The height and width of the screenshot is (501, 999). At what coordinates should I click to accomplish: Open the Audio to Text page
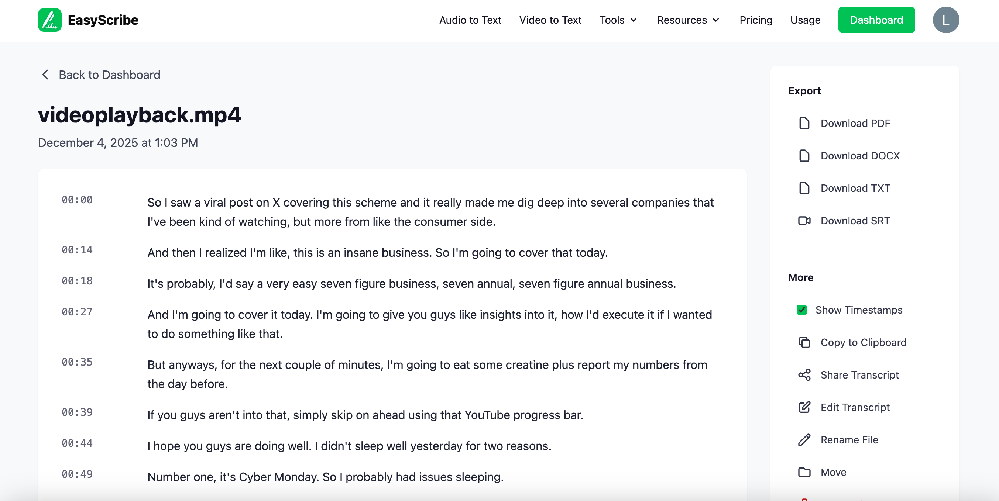(470, 20)
